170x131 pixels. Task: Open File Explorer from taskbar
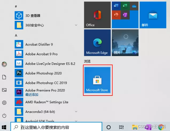pyautogui.click(x=135, y=127)
